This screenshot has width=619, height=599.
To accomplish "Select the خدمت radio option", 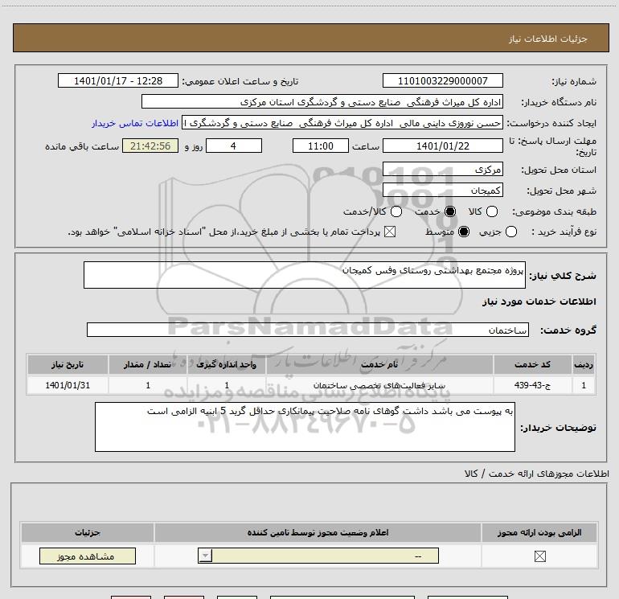I will (x=450, y=211).
